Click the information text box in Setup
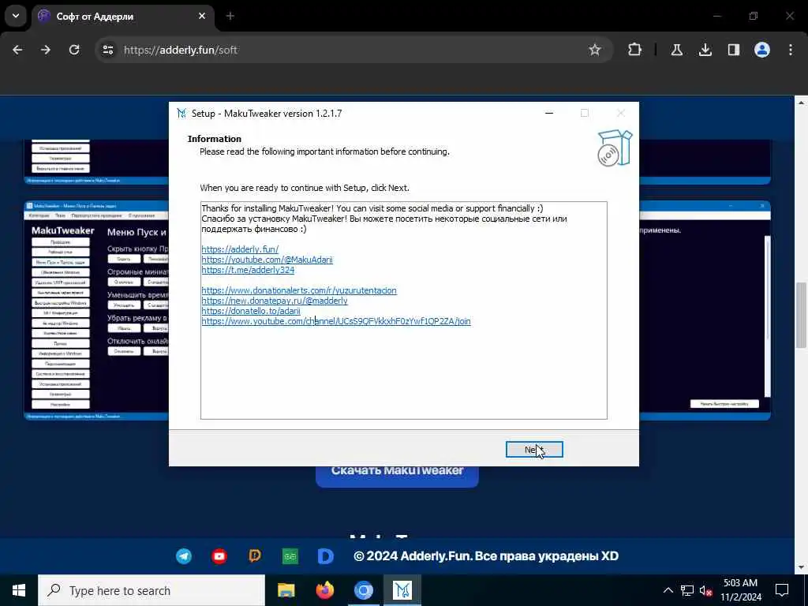Viewport: 808px width, 606px height. pyautogui.click(x=403, y=310)
